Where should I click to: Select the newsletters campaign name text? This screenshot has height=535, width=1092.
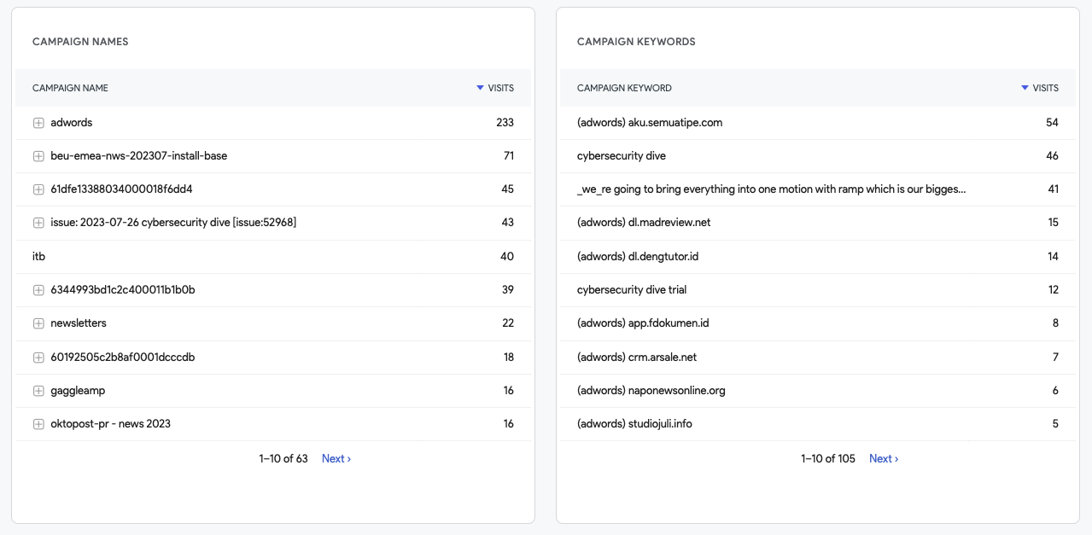tap(79, 323)
